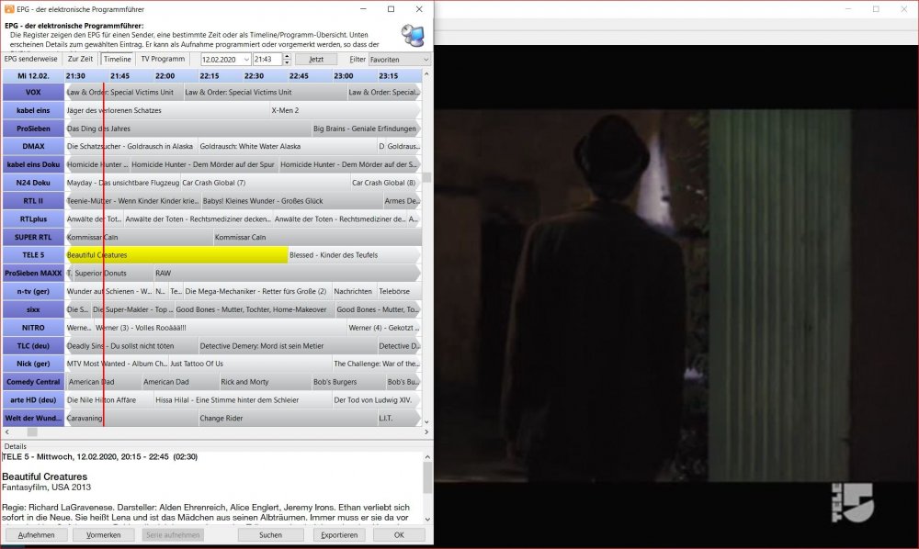Select the 'Change Rider' program entry
This screenshot has height=549, width=919.
tap(287, 418)
